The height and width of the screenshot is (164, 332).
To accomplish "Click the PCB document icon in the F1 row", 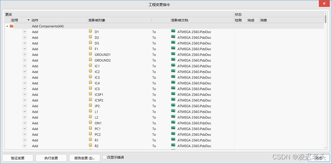I will pos(173,49).
